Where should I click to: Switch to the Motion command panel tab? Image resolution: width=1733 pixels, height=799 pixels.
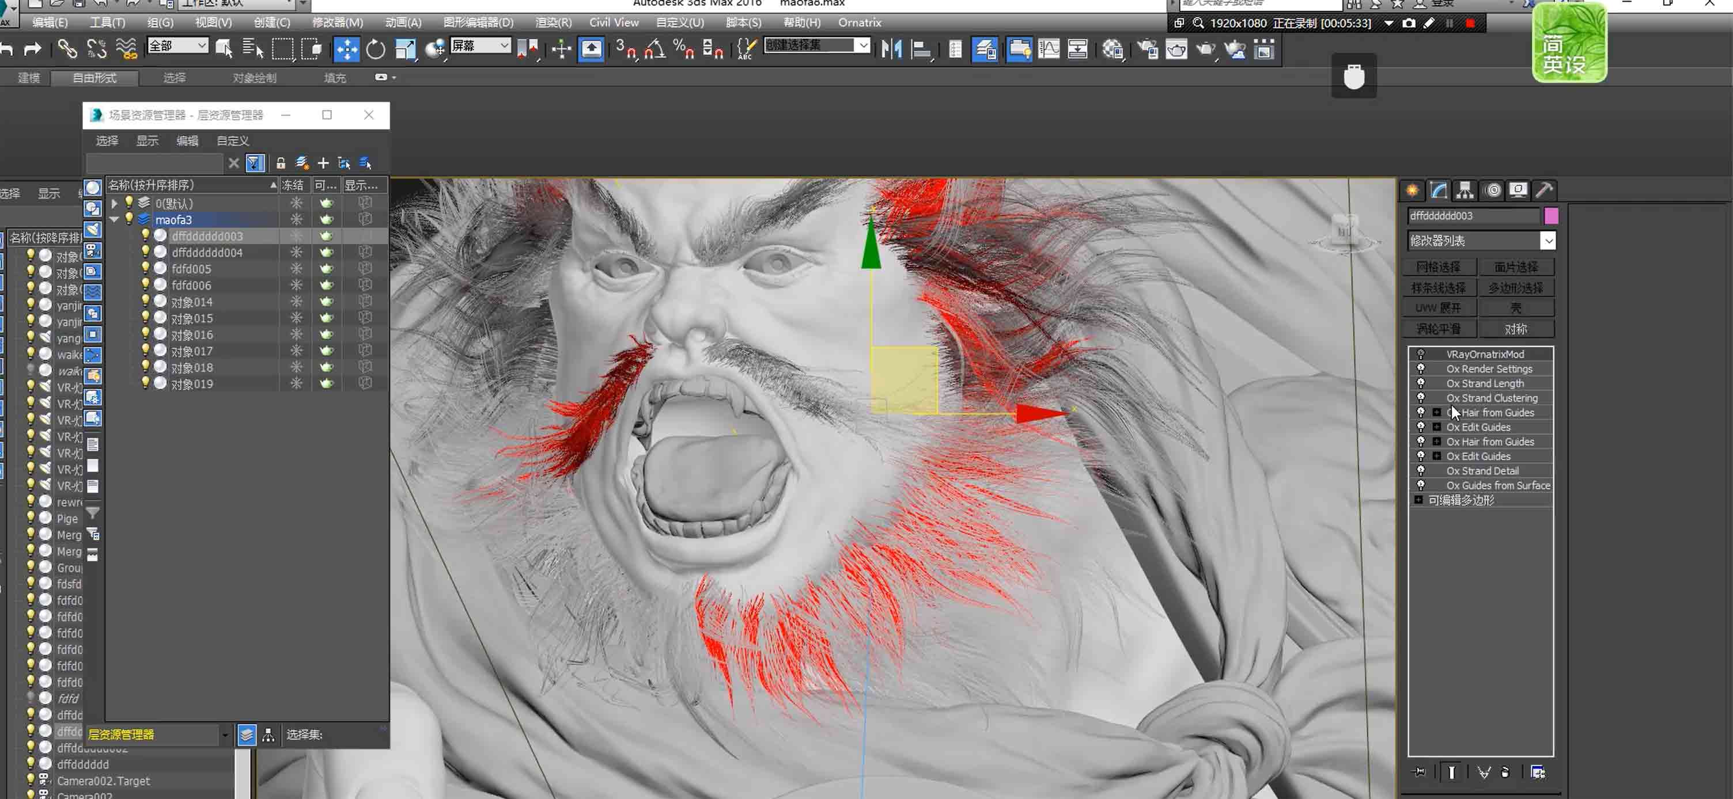tap(1493, 190)
